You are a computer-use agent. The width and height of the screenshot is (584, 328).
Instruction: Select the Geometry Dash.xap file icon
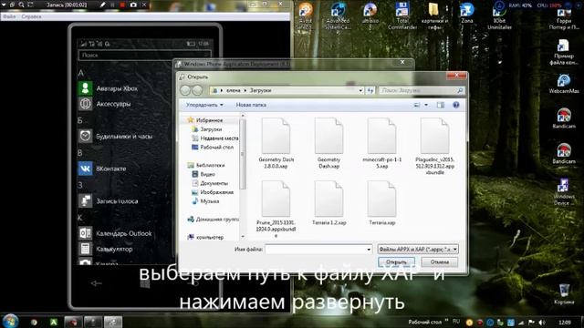point(328,136)
